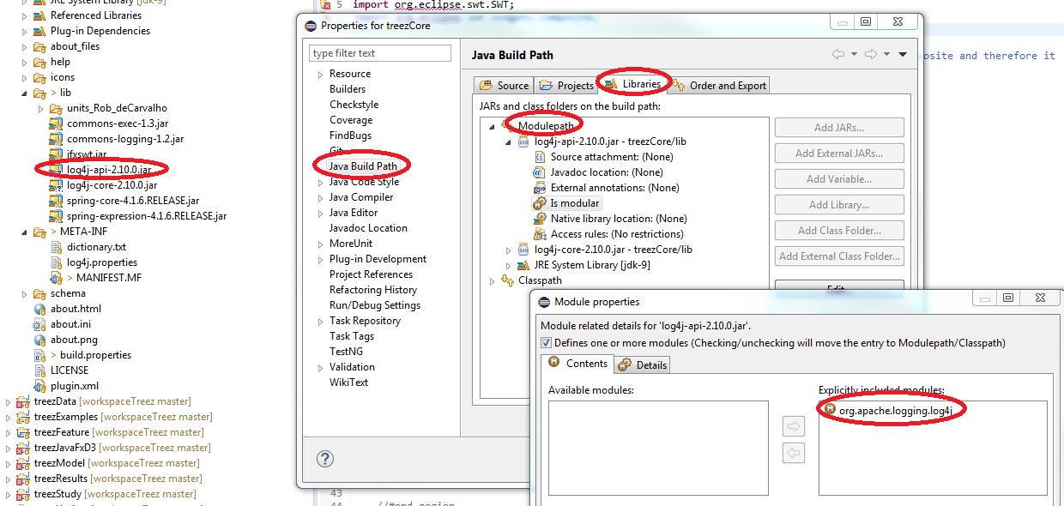Viewport: 1064px width, 506px height.
Task: Click the Add Library... button
Action: pyautogui.click(x=839, y=205)
